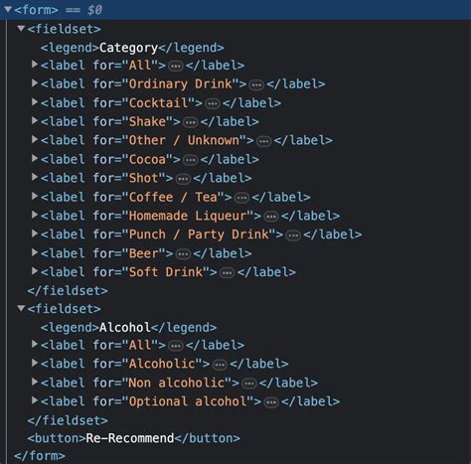Open ellipsis badge of Non alcoholic label
Image resolution: width=471 pixels, height=464 pixels.
tap(249, 384)
